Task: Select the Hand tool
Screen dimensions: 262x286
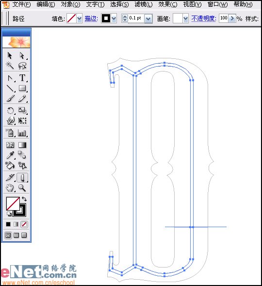Action: 10,188
